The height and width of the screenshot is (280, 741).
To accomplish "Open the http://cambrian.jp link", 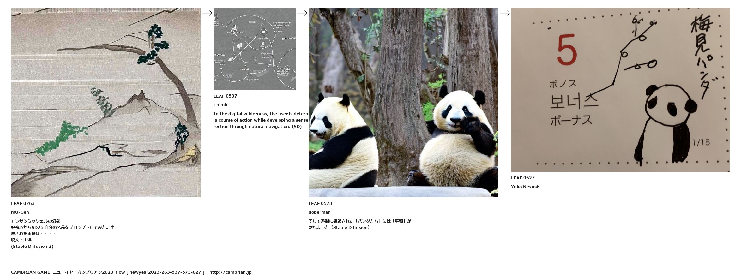I will 230,272.
